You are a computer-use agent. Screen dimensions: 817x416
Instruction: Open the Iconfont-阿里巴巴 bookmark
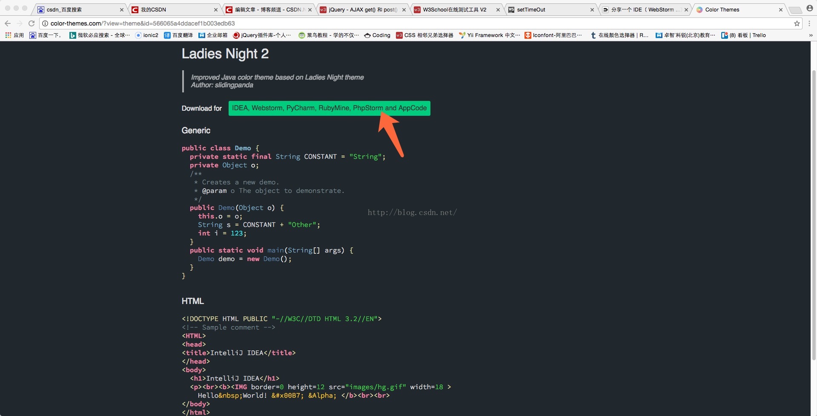point(553,35)
